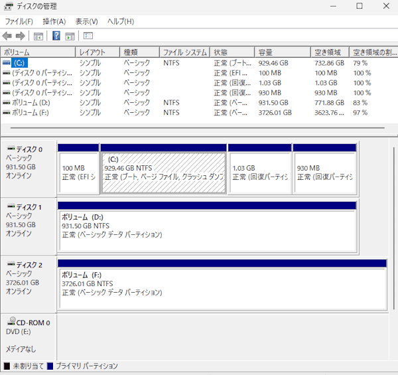The image size is (398, 375).
Task: Click the Forward arrow toolbar icon
Action: click(x=21, y=36)
